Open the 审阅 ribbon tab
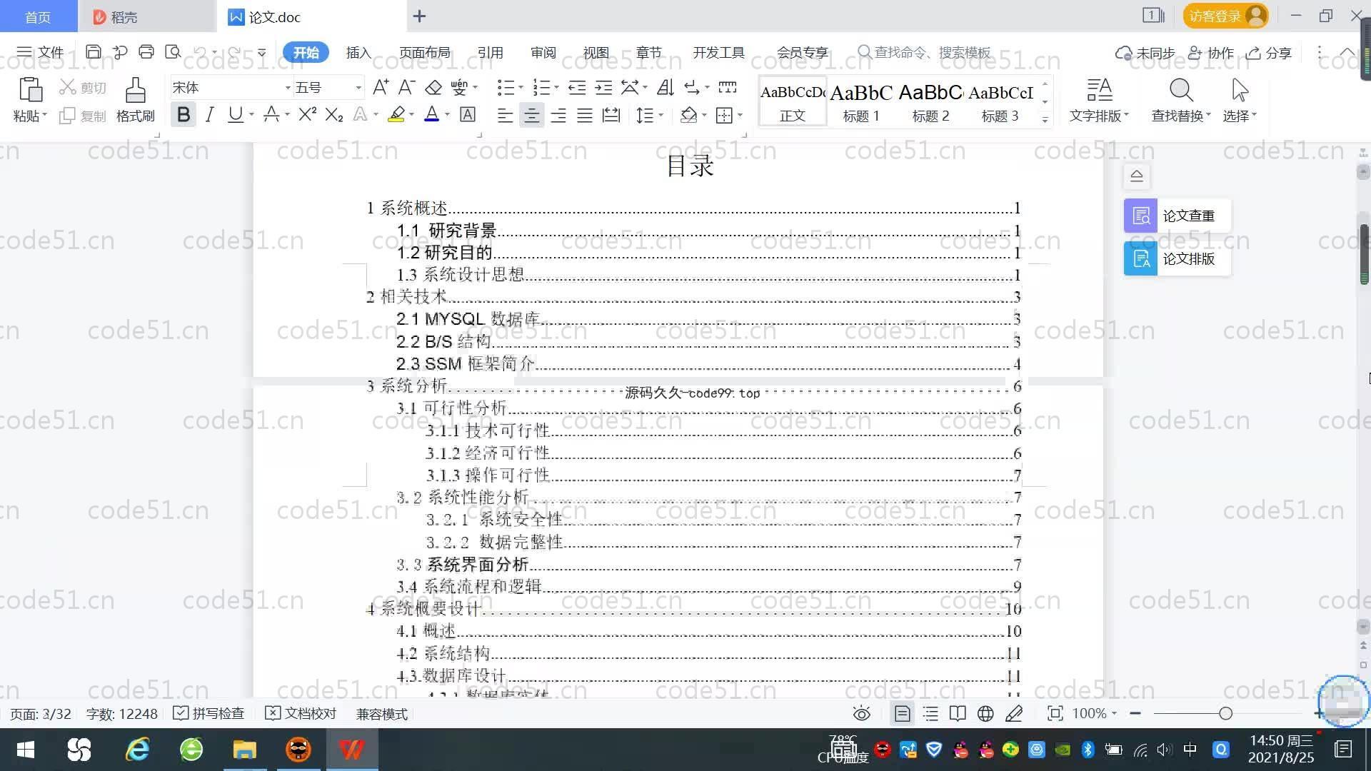This screenshot has width=1371, height=771. tap(543, 53)
